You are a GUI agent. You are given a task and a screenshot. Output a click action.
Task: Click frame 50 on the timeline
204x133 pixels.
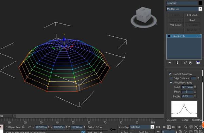point(73,122)
